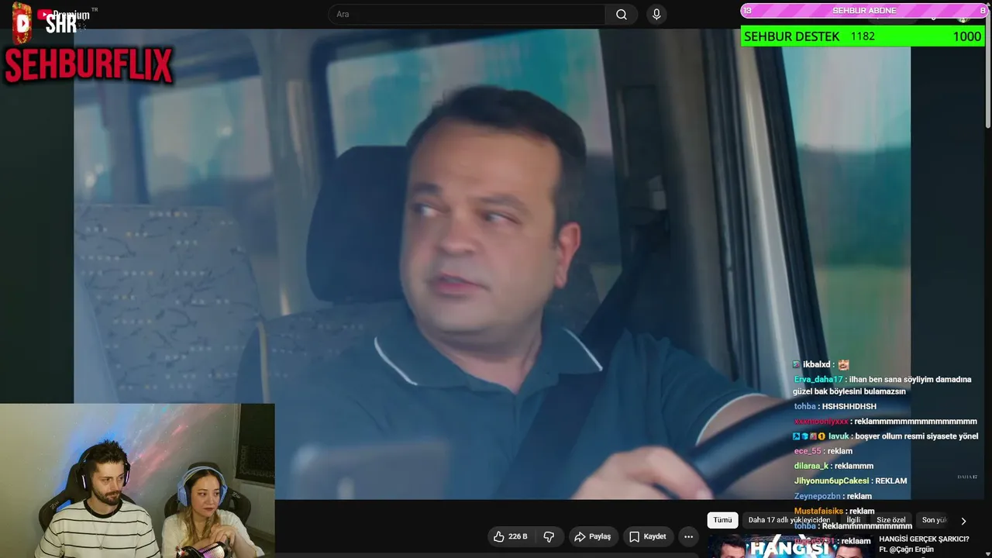Start voice search with the microphone
The height and width of the screenshot is (558, 992).
pyautogui.click(x=656, y=15)
